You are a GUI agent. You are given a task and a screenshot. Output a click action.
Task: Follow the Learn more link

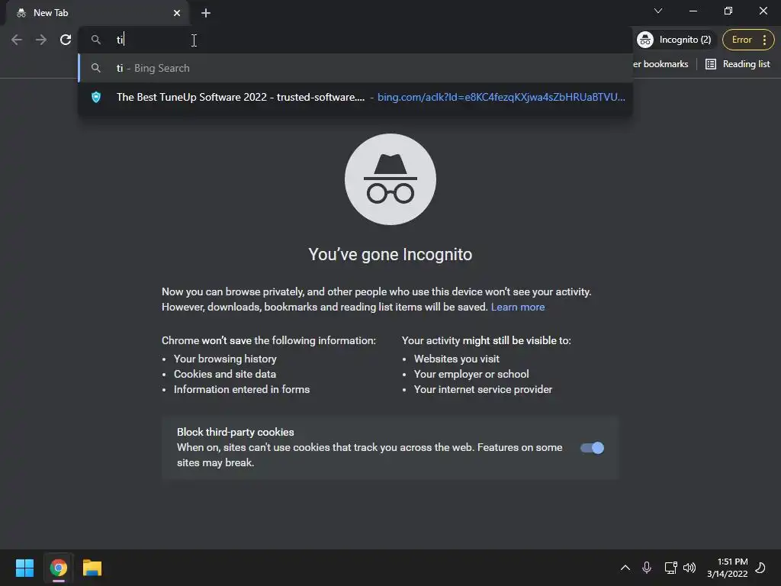tap(518, 307)
